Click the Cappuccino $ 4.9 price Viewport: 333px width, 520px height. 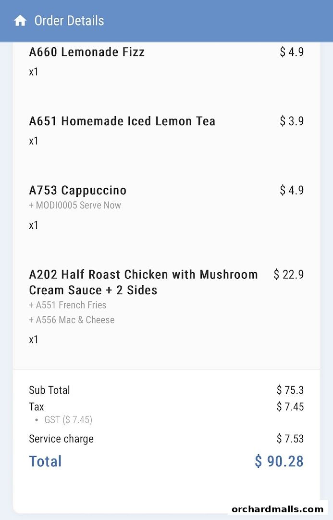[x=292, y=190]
